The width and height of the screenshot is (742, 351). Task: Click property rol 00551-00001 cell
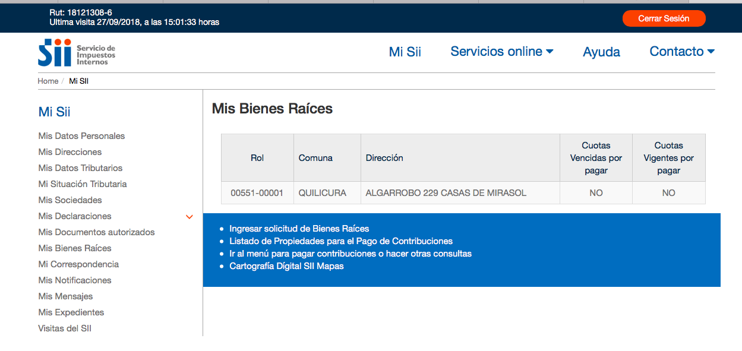[x=257, y=193]
